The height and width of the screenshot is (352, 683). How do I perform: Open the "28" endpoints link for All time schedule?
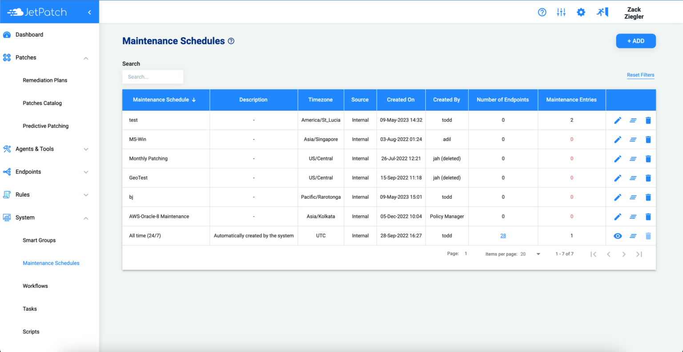pos(503,236)
